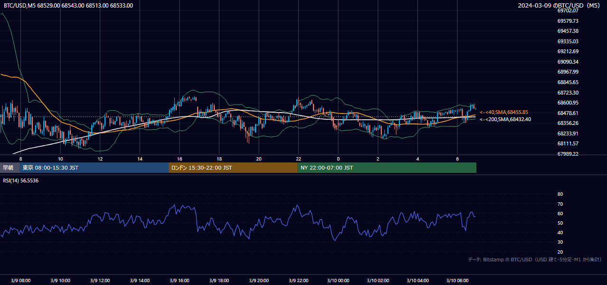Click hour tick 10 on price chart axis

(x=60, y=159)
